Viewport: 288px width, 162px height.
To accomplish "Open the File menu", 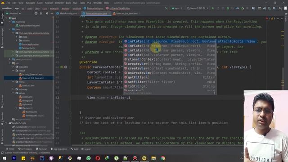I will tap(8, 3).
